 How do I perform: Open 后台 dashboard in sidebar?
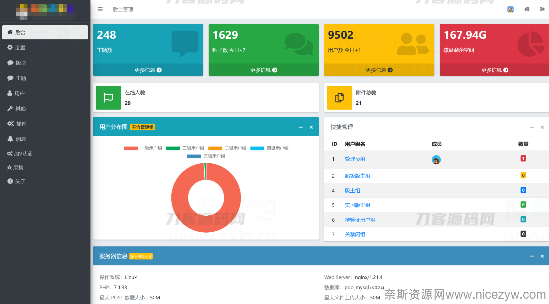pyautogui.click(x=45, y=32)
